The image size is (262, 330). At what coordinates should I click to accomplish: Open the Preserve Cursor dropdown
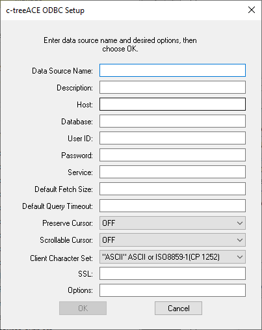[x=172, y=223]
